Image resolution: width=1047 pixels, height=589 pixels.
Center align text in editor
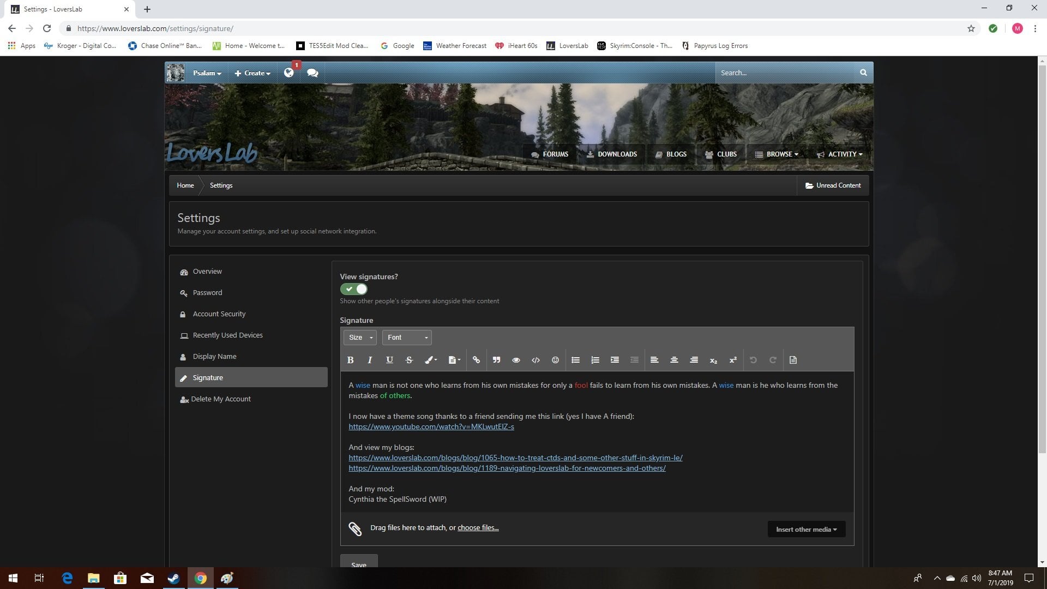(x=674, y=360)
